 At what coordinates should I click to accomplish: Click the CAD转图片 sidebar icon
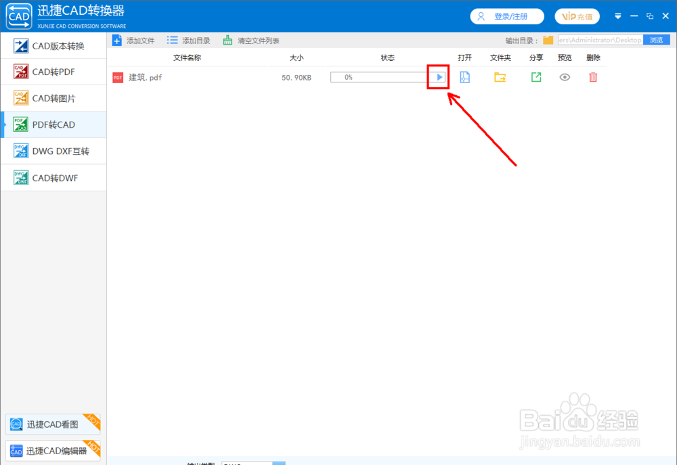pos(21,98)
